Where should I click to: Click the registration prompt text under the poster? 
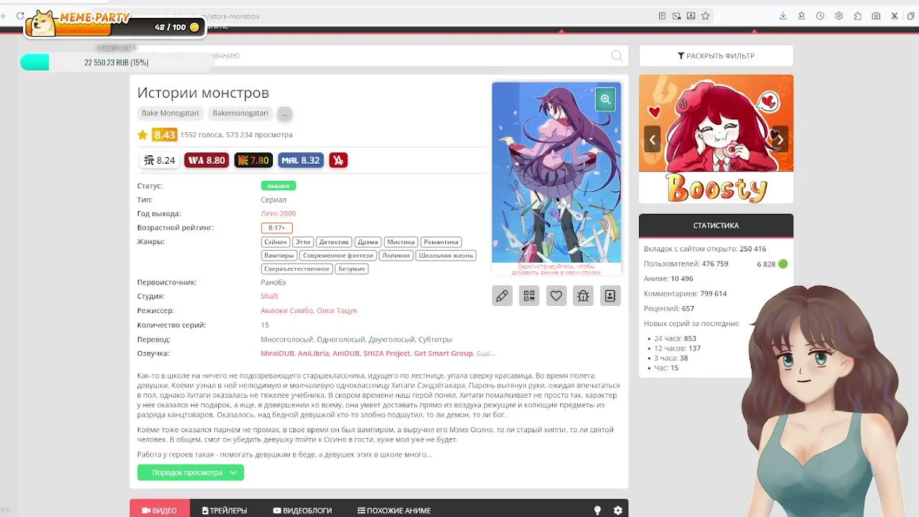coord(556,269)
